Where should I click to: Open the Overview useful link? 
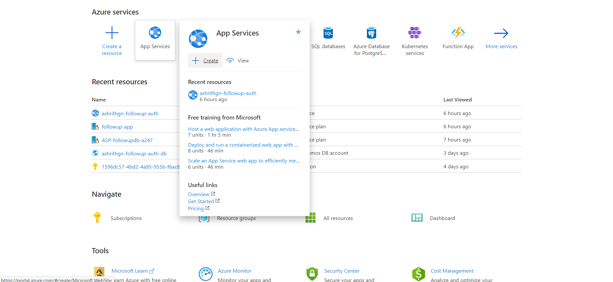pyautogui.click(x=198, y=194)
